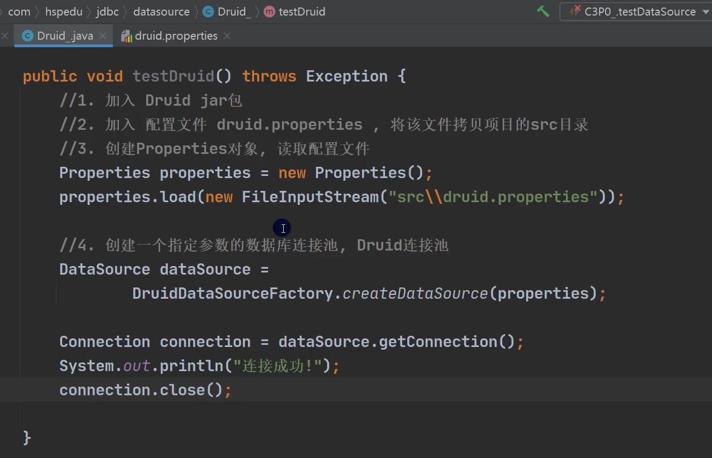Click the 'createDataSource' method call
This screenshot has width=712, height=458.
(x=415, y=293)
